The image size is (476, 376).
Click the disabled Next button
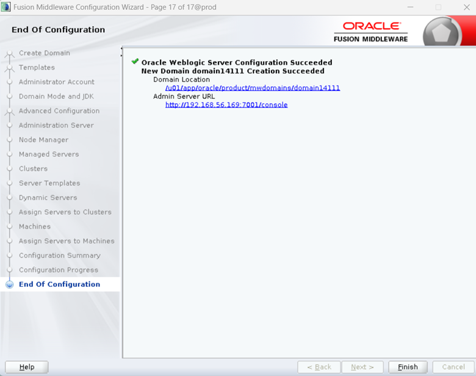362,367
